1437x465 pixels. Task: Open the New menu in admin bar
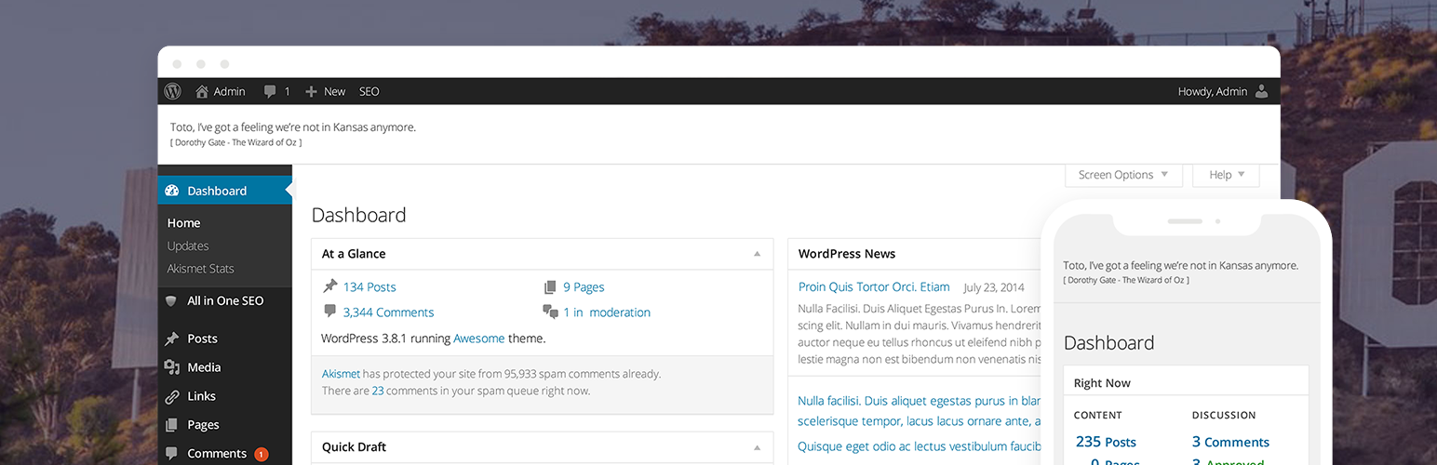(325, 91)
